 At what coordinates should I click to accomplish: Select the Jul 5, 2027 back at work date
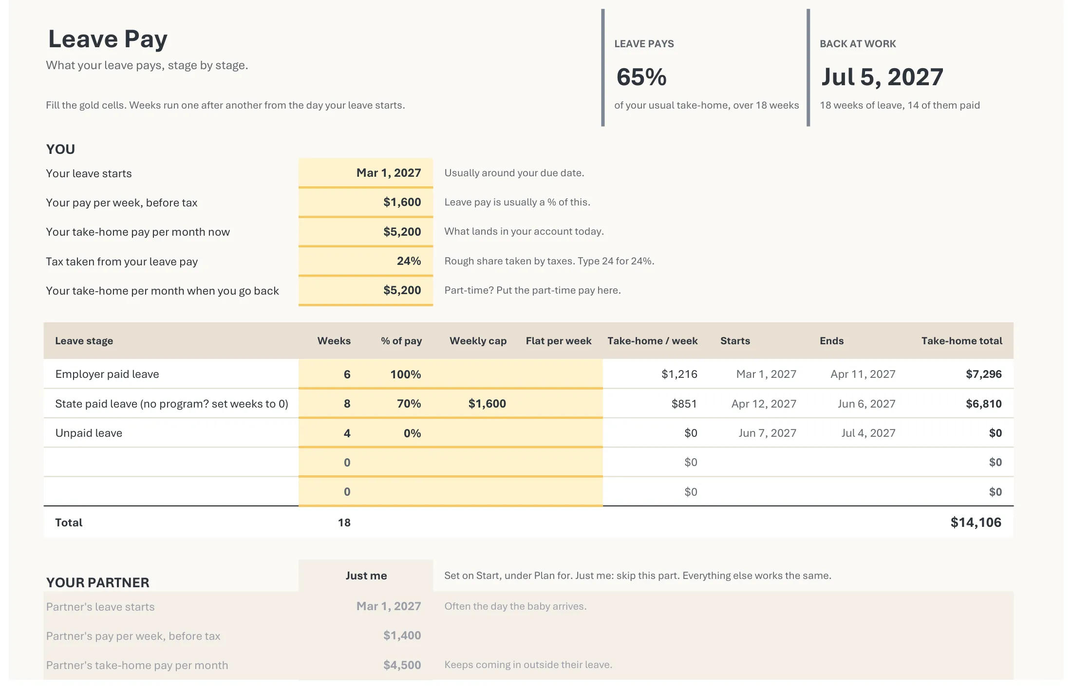[882, 77]
